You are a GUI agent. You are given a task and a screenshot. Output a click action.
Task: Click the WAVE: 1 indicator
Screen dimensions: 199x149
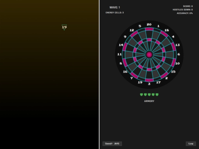click(x=115, y=7)
